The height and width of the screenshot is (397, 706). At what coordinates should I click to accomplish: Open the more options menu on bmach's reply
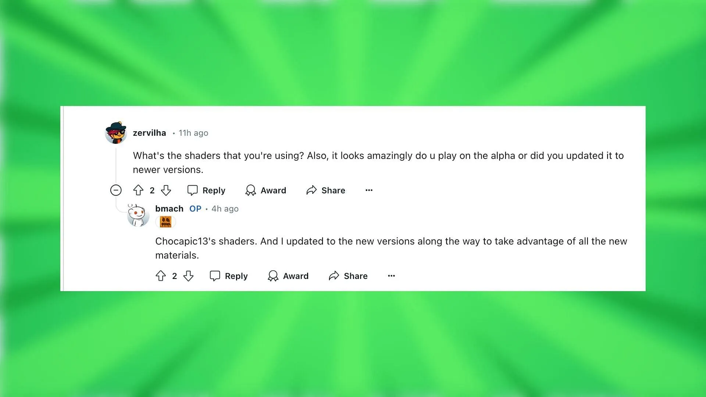(x=391, y=275)
